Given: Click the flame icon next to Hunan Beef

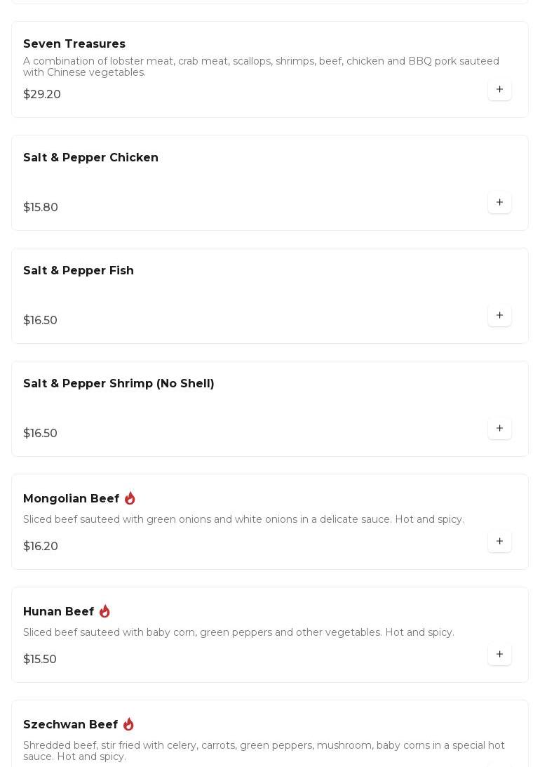Looking at the screenshot, I should [104, 611].
